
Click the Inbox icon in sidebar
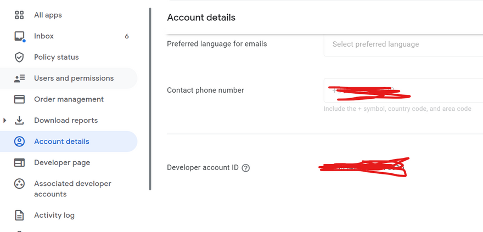click(x=19, y=36)
